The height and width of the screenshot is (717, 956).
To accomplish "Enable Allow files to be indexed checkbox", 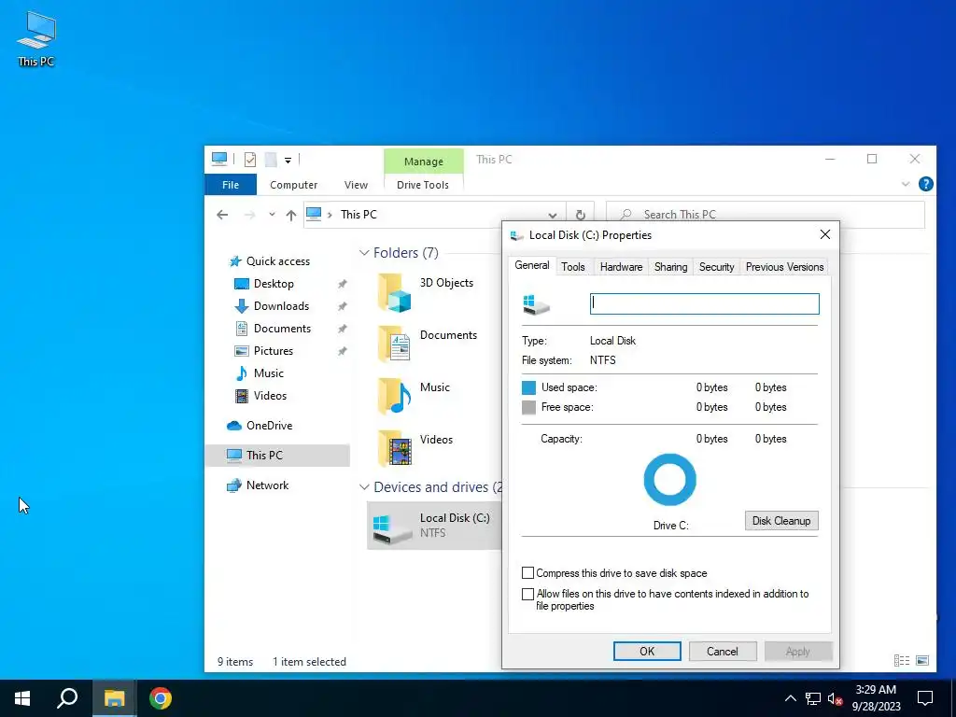I will [528, 594].
